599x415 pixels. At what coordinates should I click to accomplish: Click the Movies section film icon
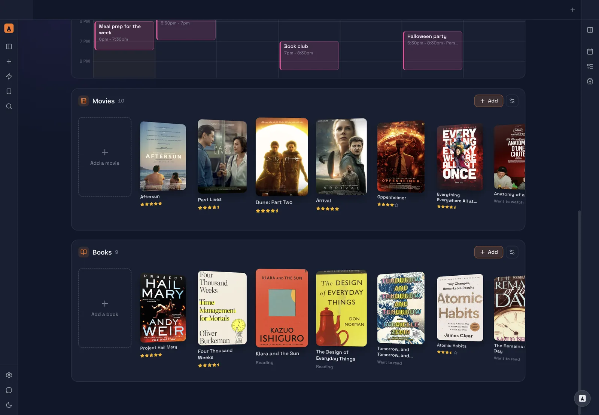(83, 101)
